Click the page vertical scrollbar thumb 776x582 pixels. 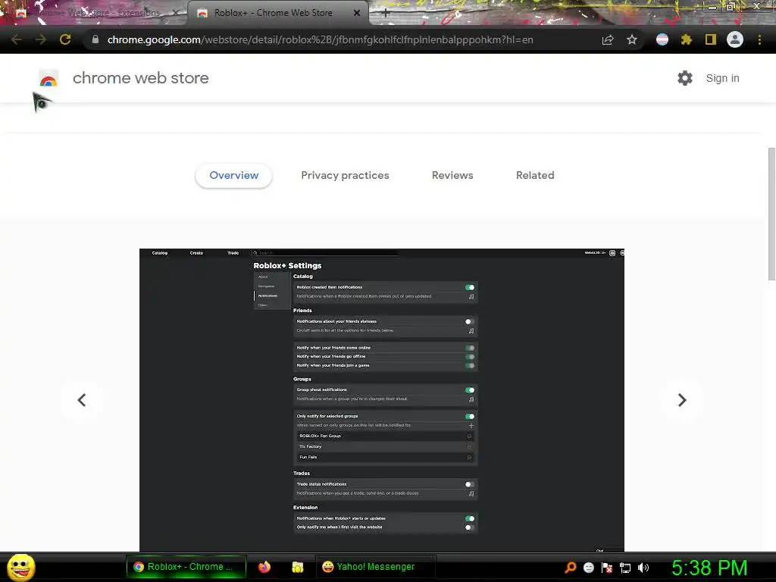771,214
